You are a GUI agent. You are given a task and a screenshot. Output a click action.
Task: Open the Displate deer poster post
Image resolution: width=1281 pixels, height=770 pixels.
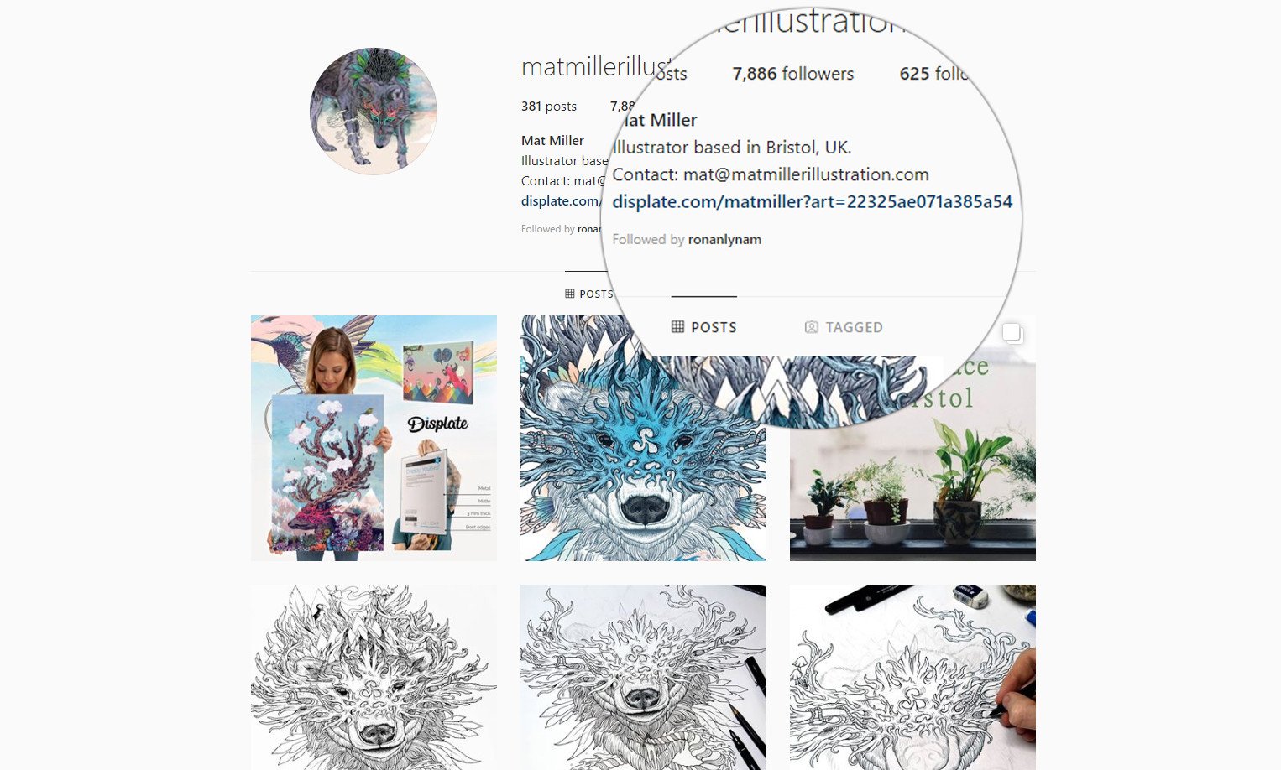[x=374, y=438]
